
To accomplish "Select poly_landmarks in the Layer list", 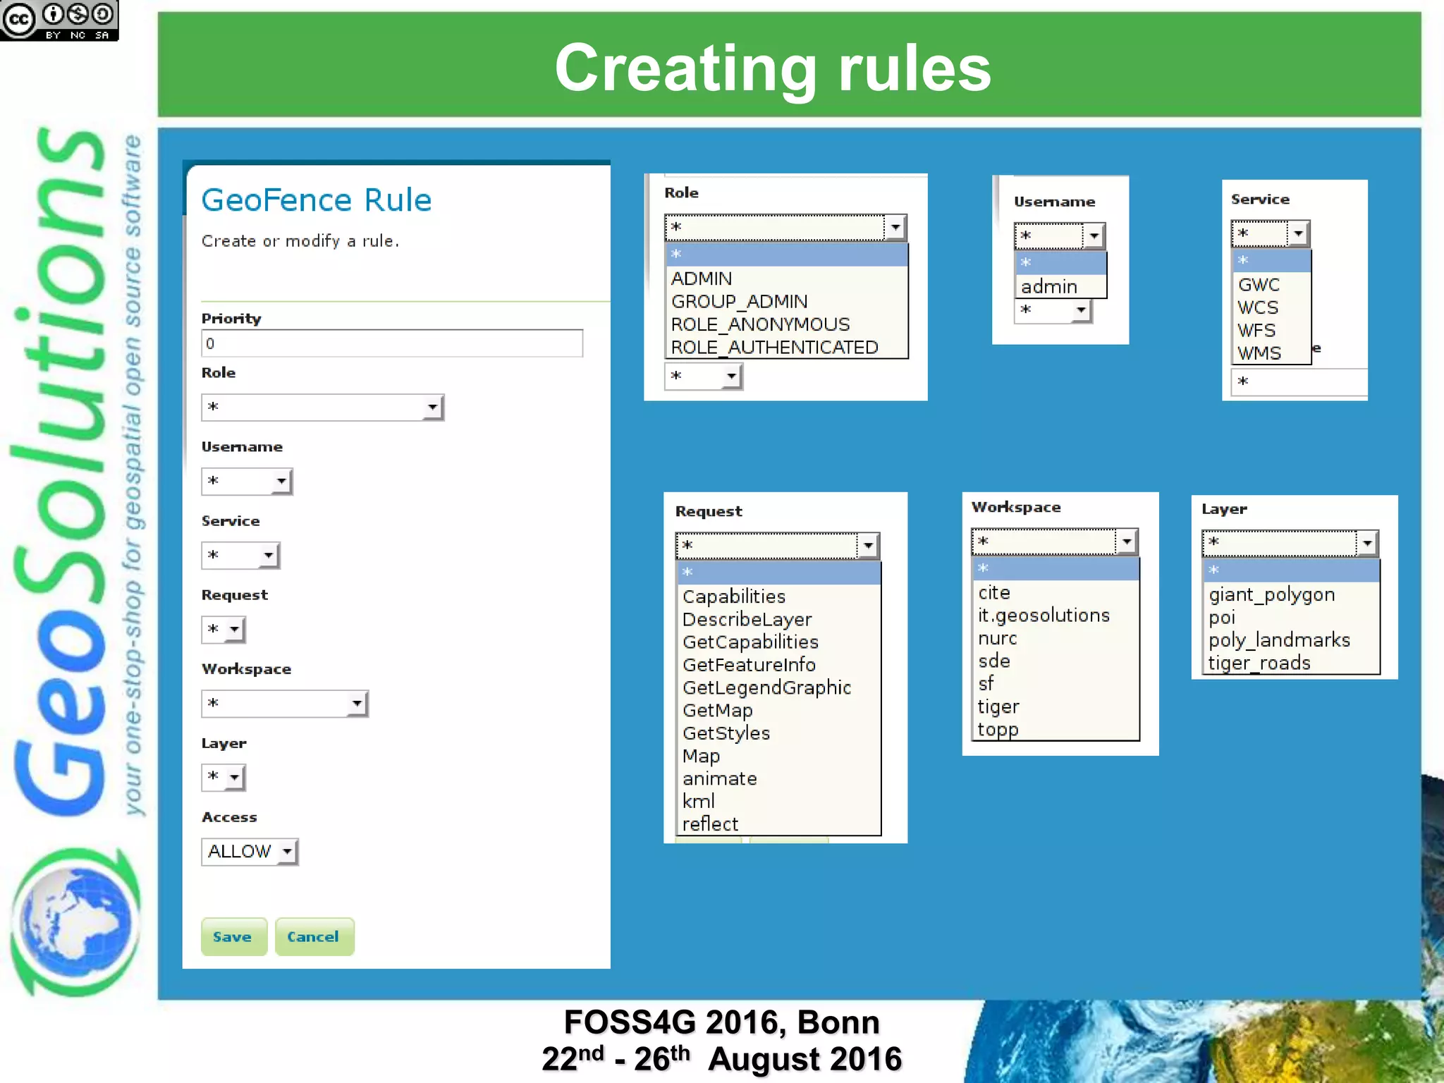I will pyautogui.click(x=1291, y=640).
